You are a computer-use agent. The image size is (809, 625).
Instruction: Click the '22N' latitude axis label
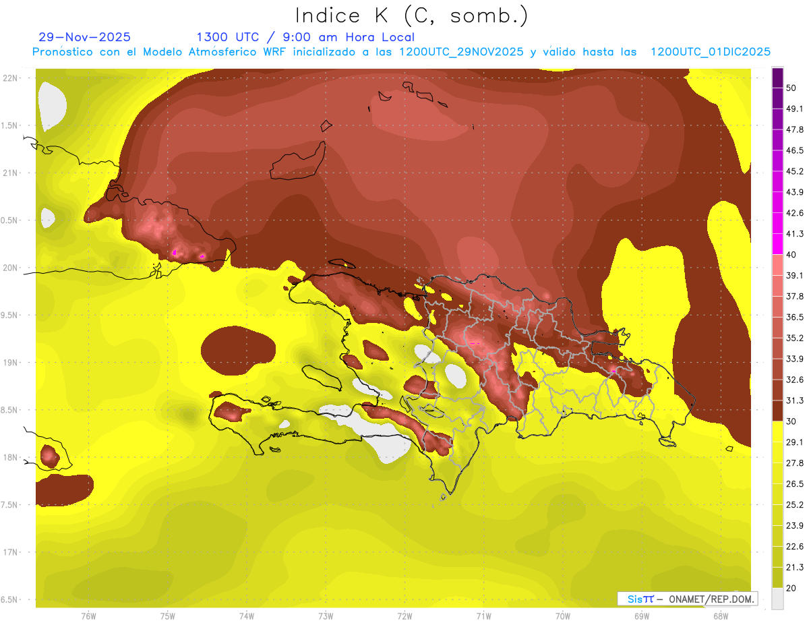tap(11, 78)
